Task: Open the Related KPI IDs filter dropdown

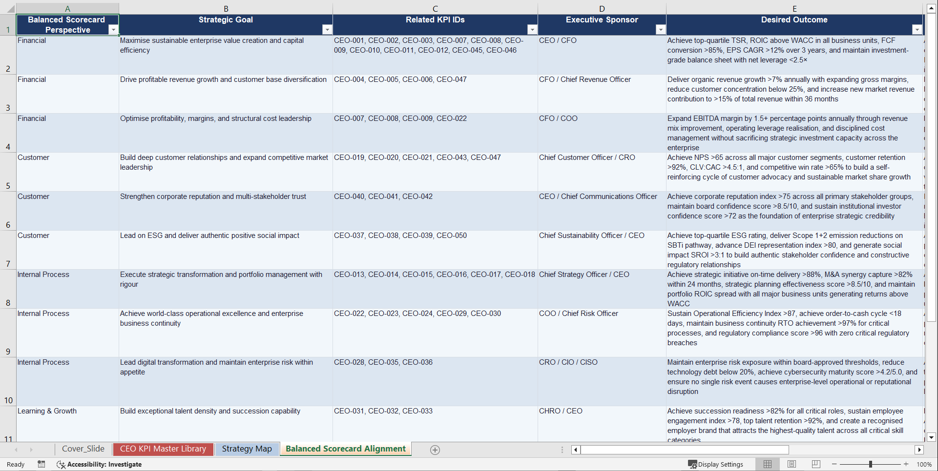Action: point(532,30)
